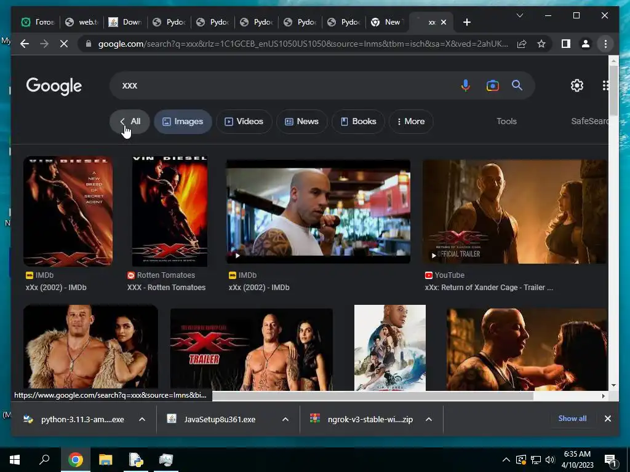Click the browser back arrow
The image size is (630, 472).
[x=25, y=44]
